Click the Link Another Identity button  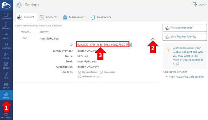pos(185,37)
